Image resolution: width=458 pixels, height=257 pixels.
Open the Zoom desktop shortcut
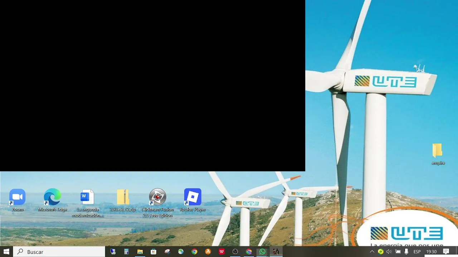point(17,200)
